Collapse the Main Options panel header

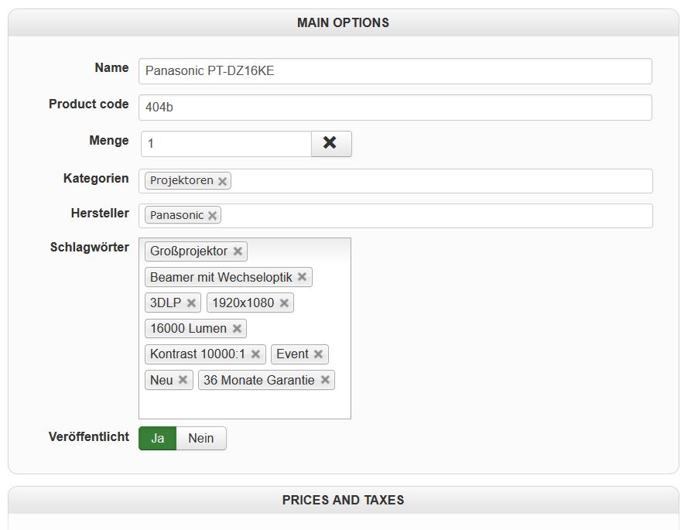point(343,23)
